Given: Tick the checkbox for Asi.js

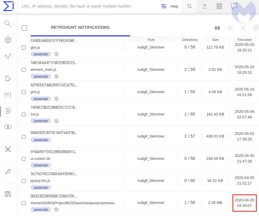Looking at the screenshot, I should [x=24, y=114].
